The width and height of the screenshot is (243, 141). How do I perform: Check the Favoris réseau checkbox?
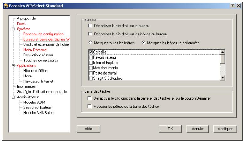tap(91, 57)
